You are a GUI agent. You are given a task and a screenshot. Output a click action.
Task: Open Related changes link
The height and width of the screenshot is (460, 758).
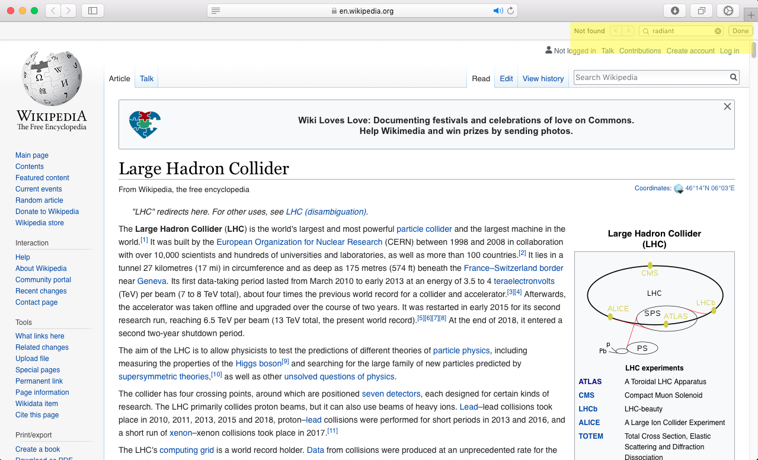tap(42, 347)
